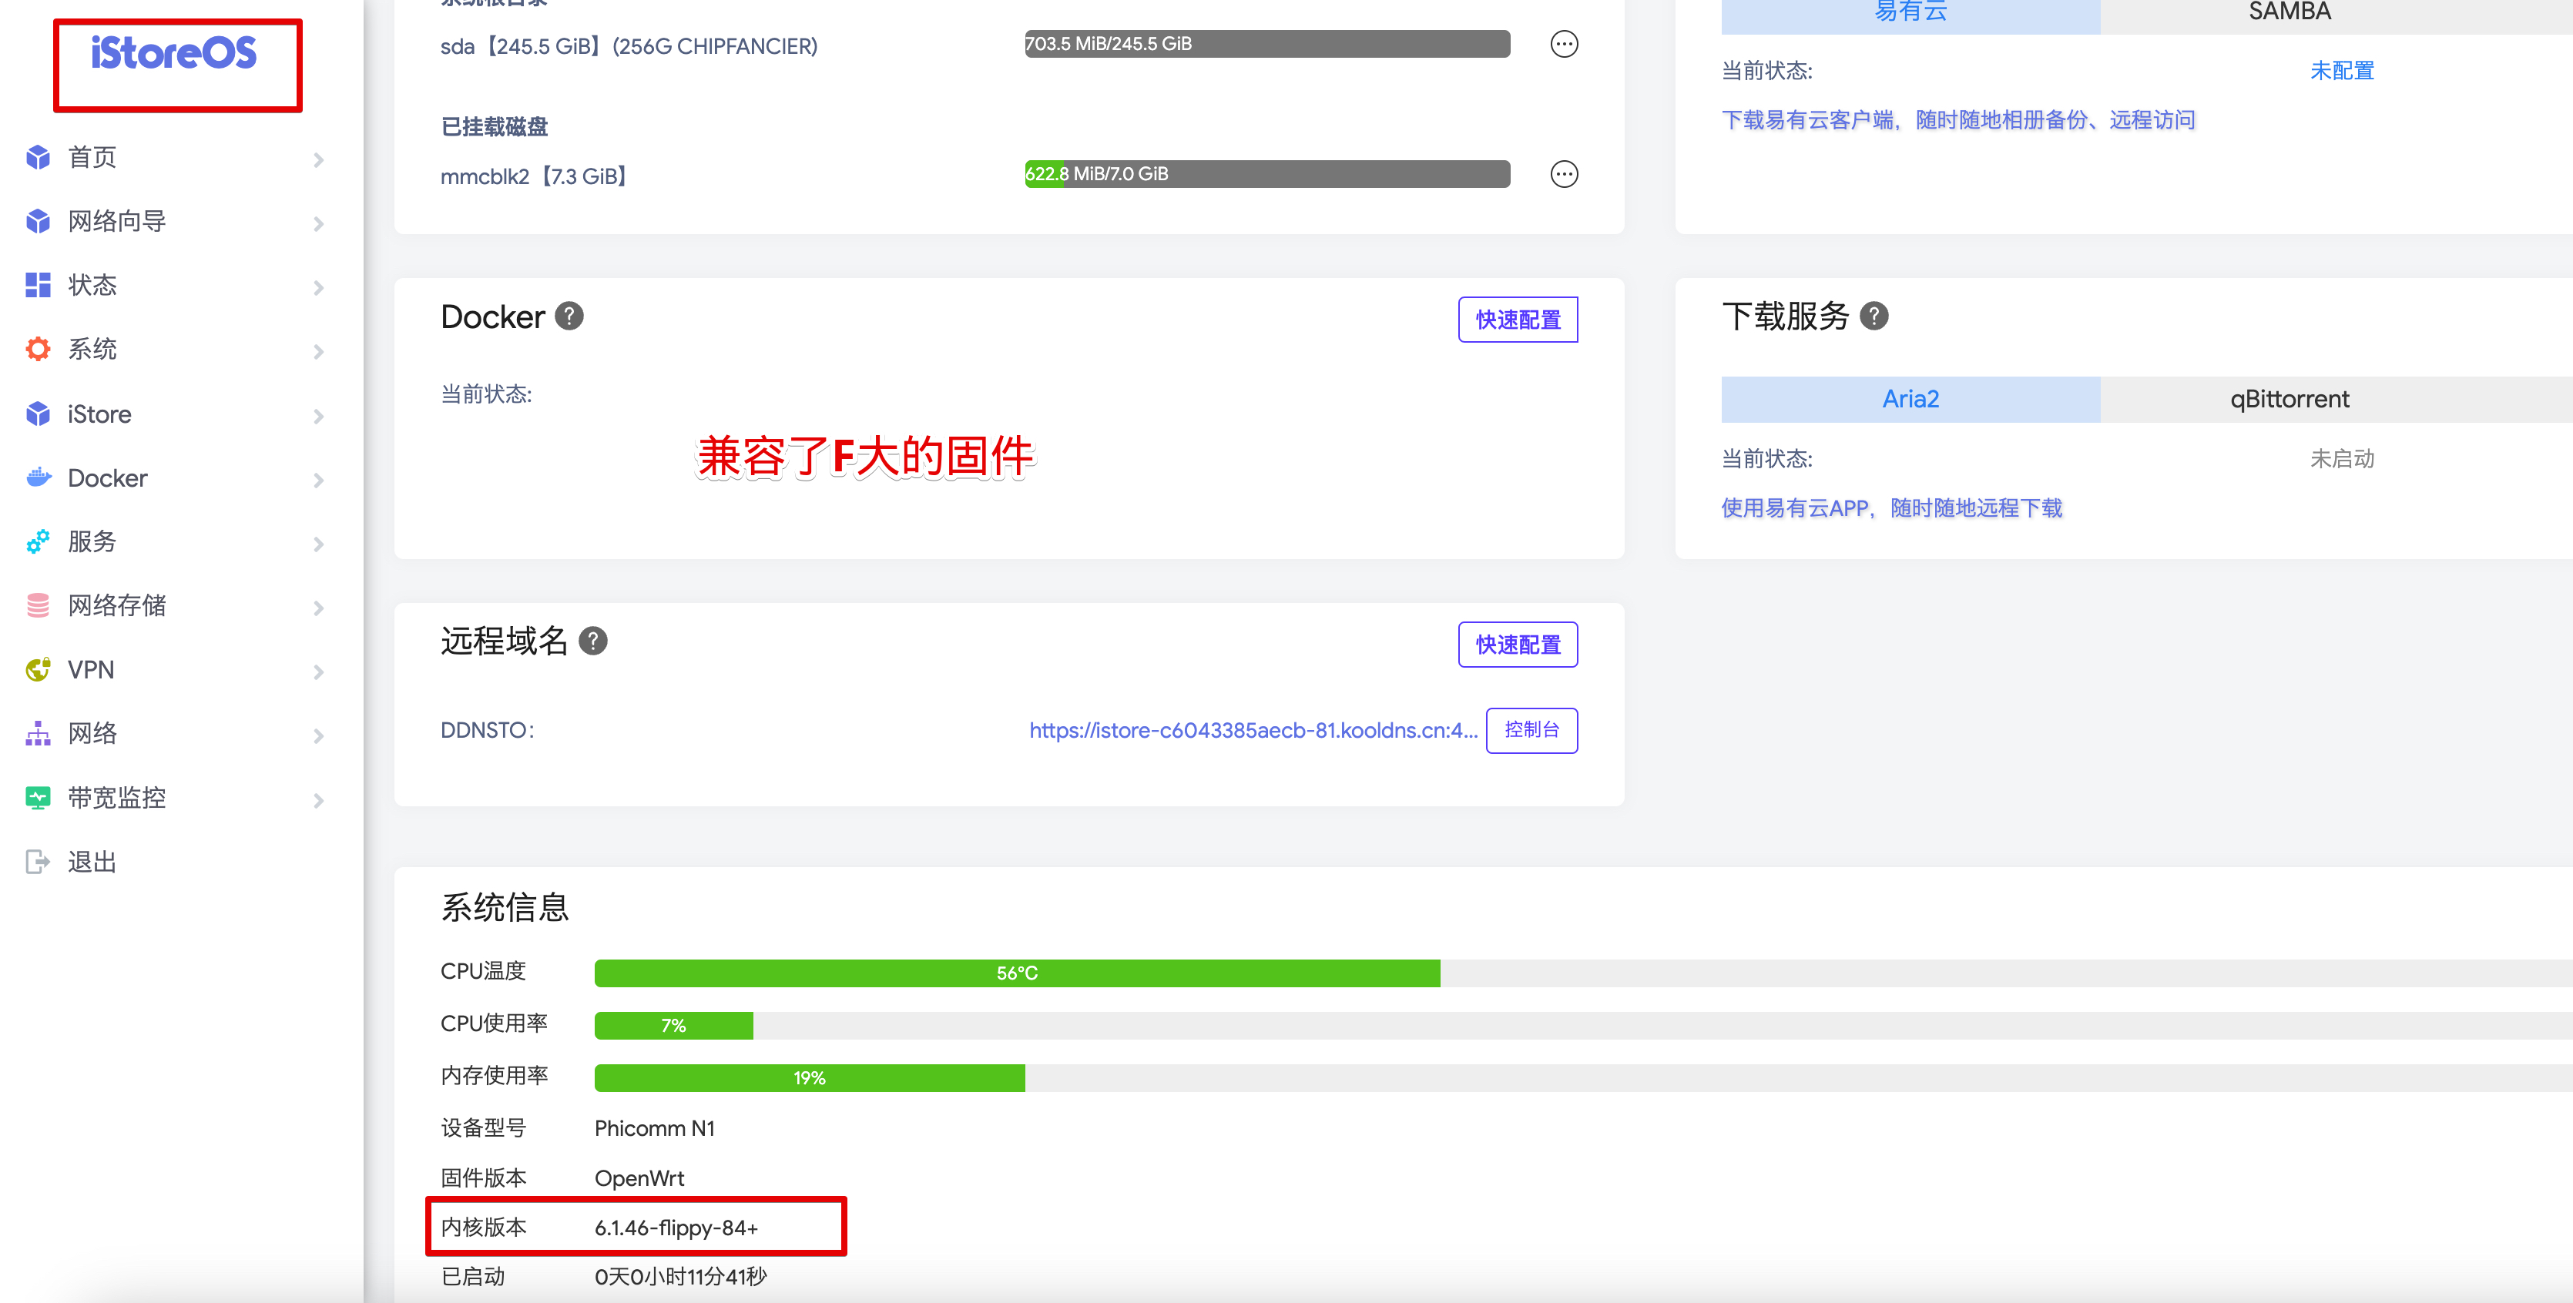
Task: Select the 网络向导 network wizard icon
Action: (37, 221)
